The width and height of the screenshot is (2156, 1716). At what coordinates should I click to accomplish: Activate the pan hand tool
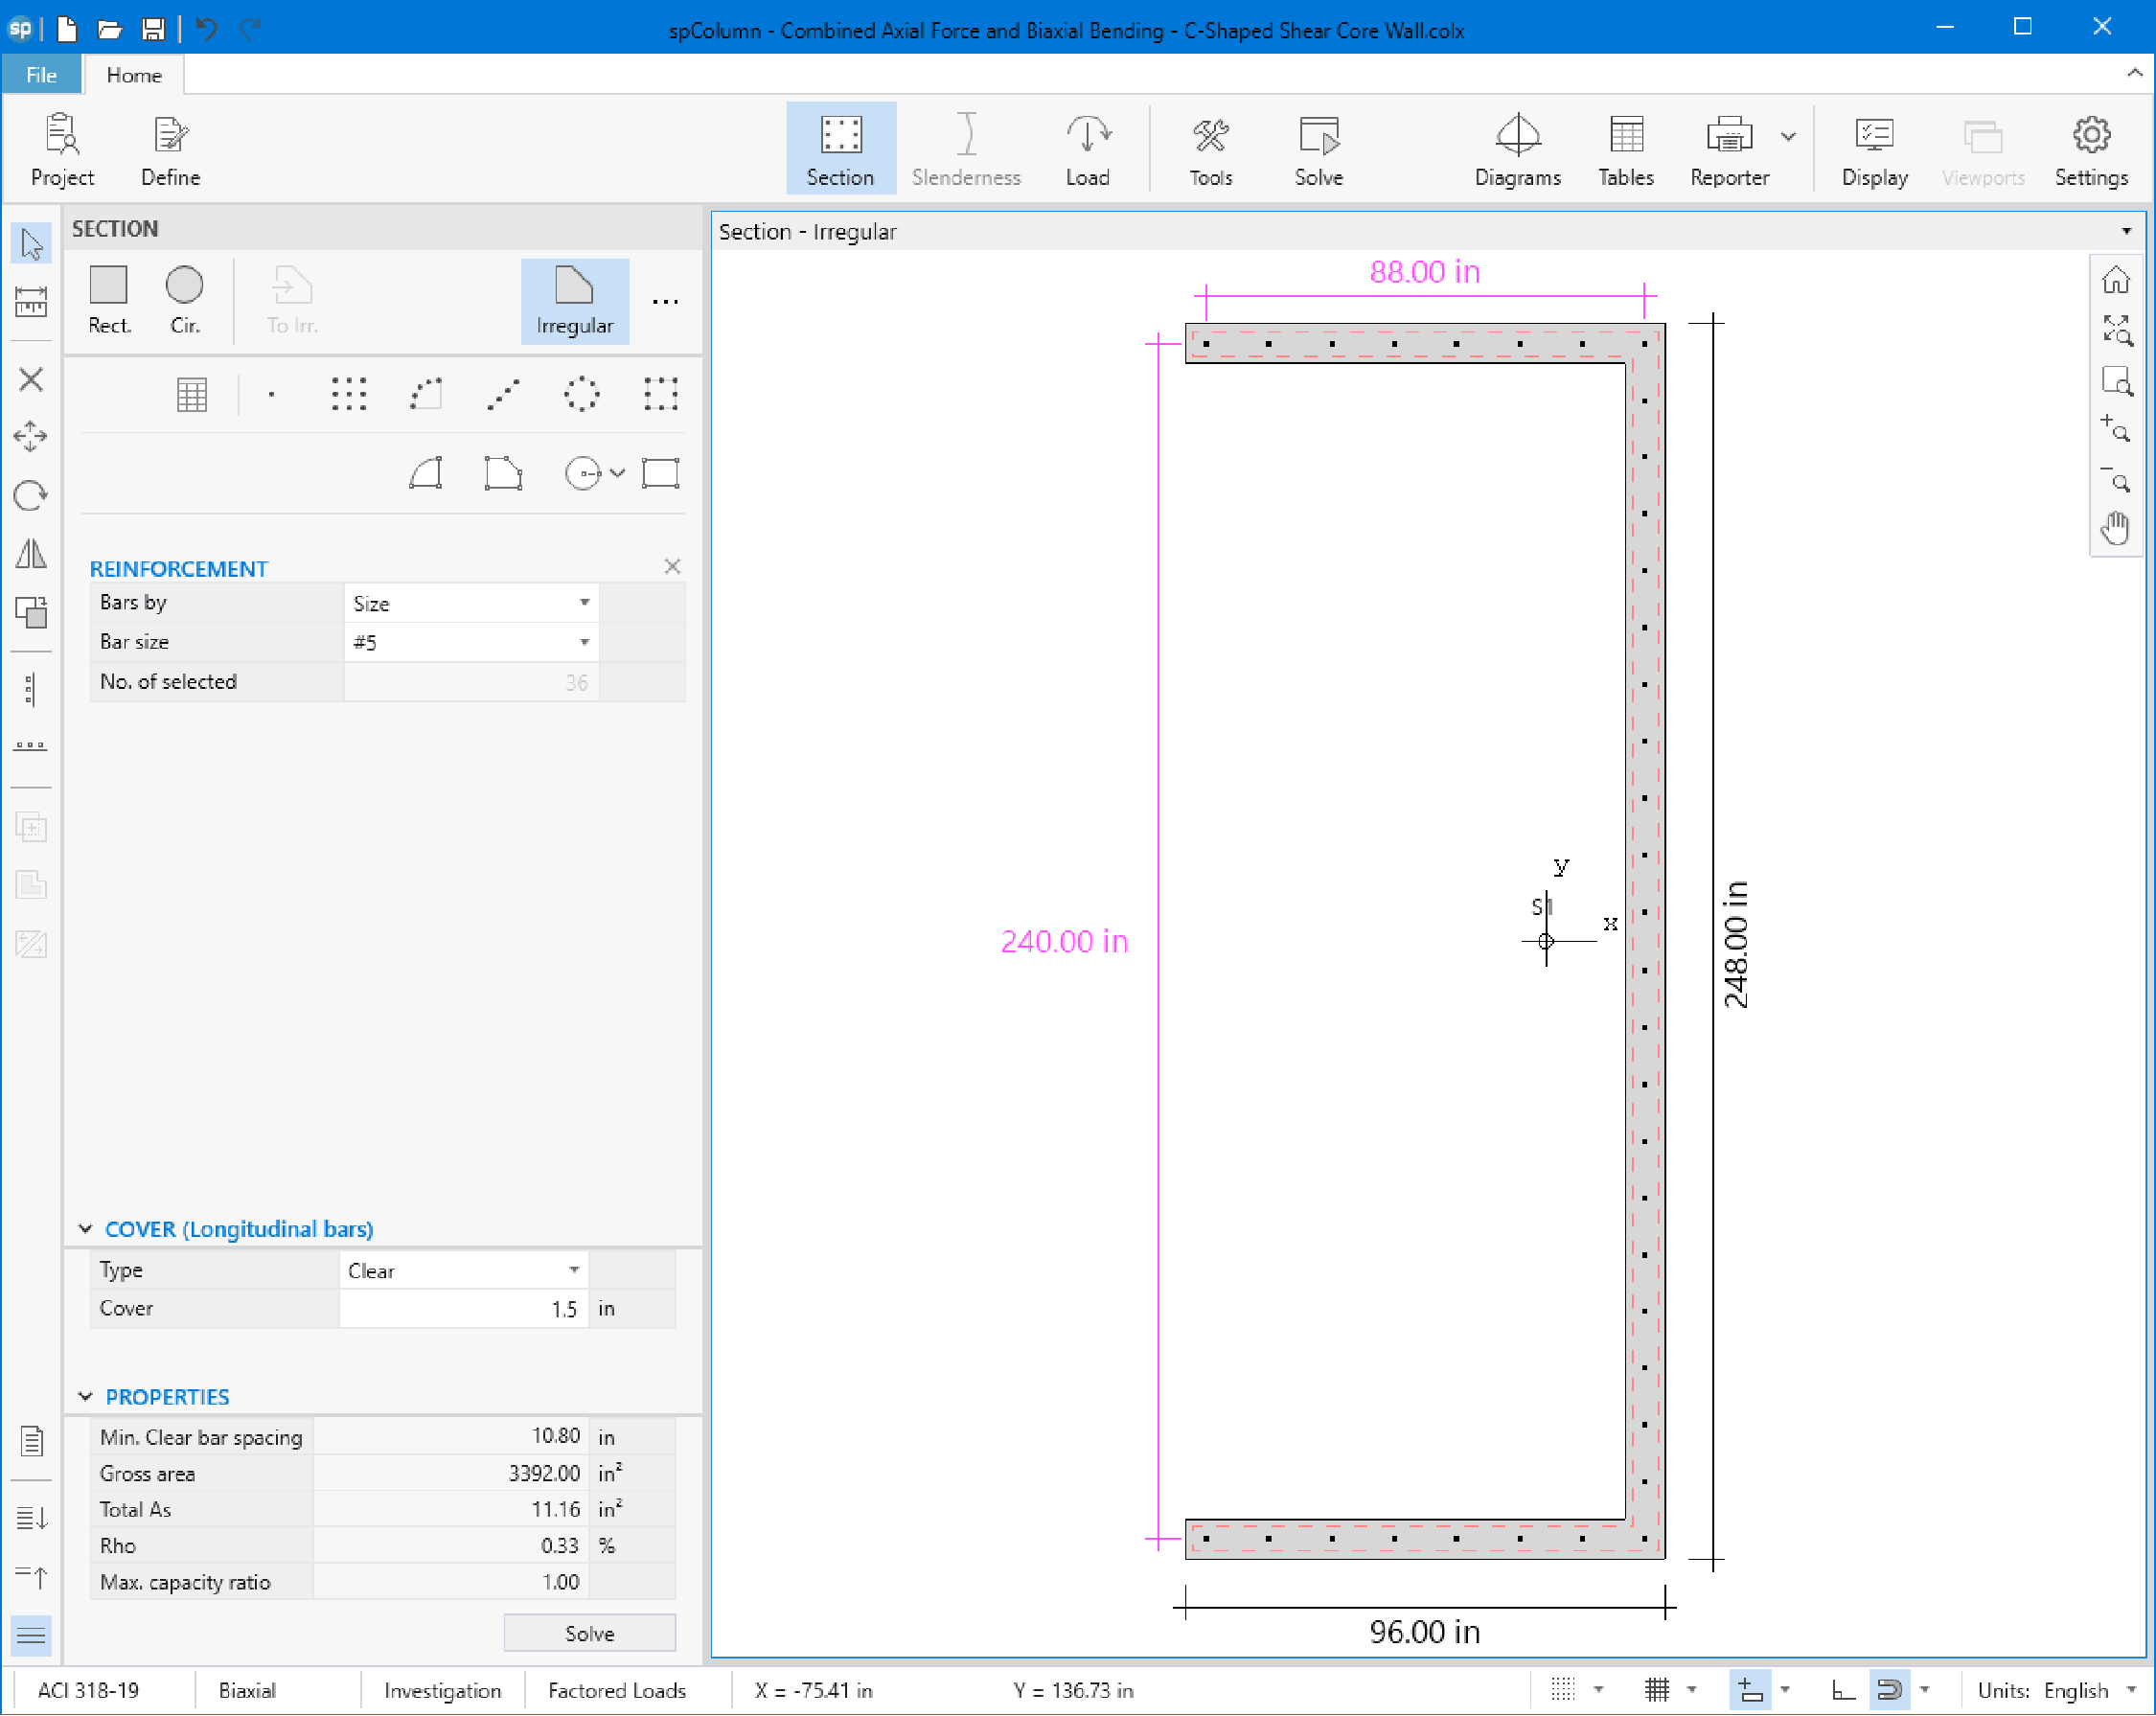click(2115, 529)
